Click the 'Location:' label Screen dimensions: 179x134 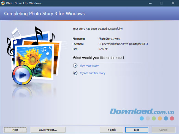(78, 44)
